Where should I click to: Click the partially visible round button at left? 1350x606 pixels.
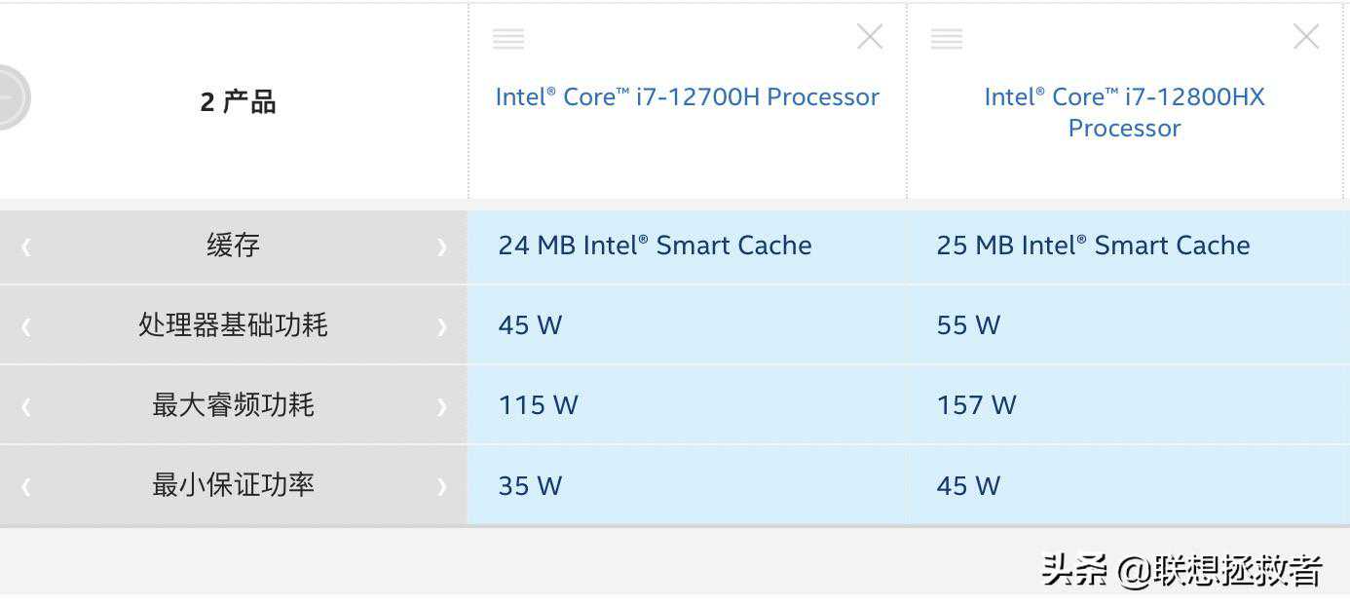coord(12,97)
